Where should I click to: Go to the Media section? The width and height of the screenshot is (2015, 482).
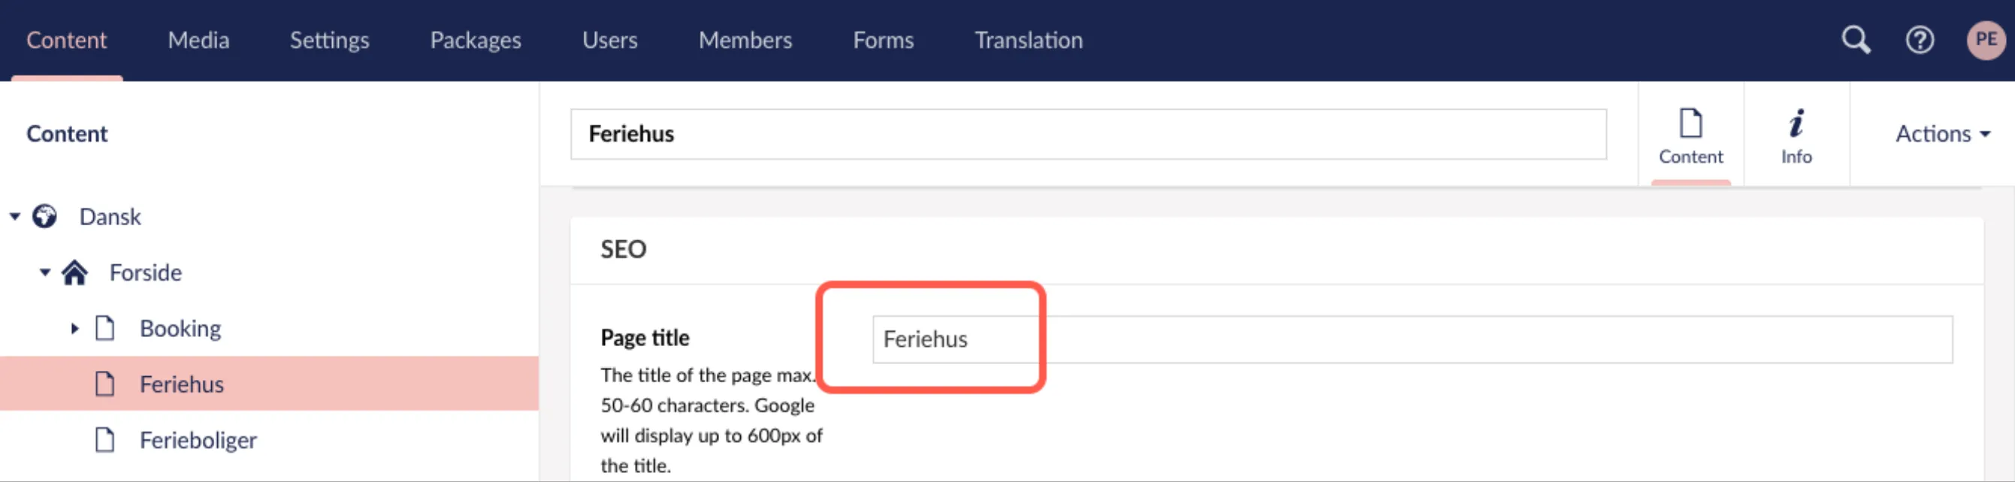pos(198,40)
